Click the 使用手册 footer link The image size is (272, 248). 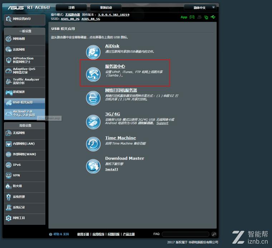tap(83, 234)
